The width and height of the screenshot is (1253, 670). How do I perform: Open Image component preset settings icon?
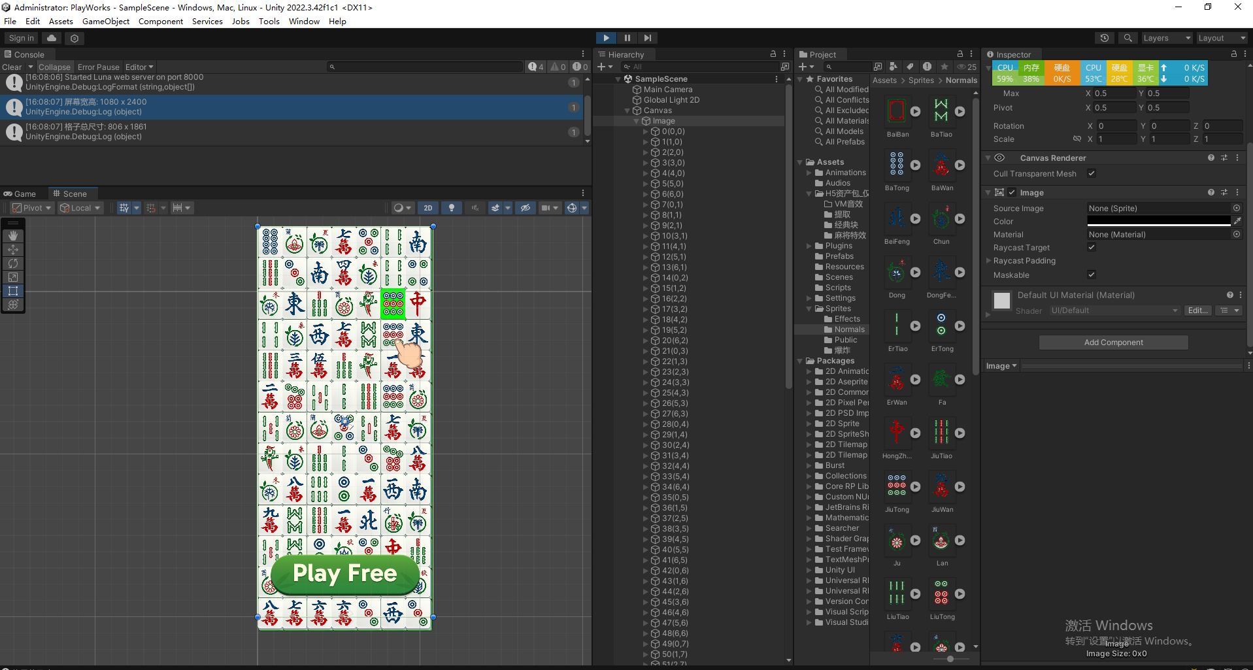(x=1224, y=192)
